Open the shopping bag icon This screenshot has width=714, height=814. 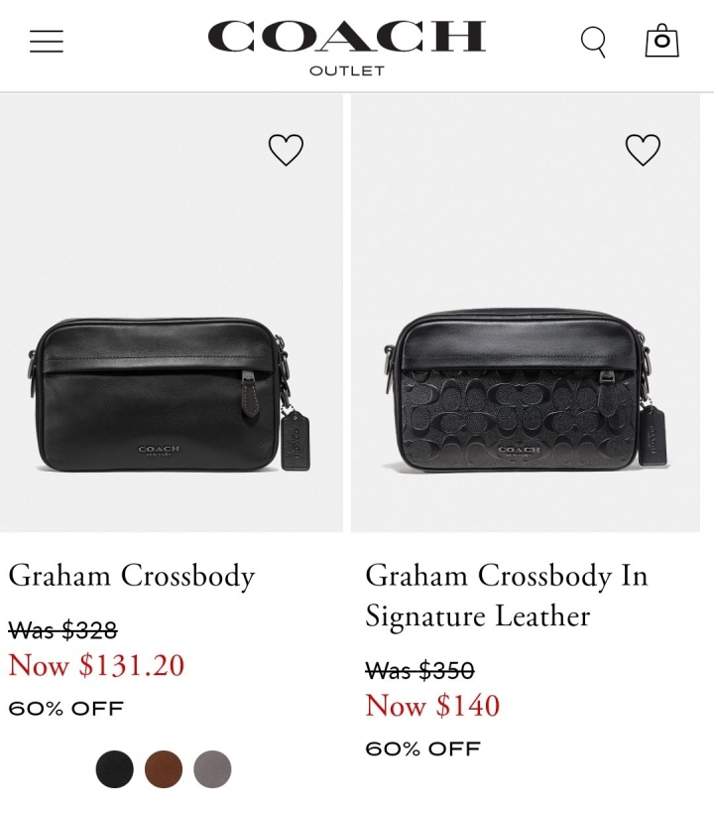661,40
